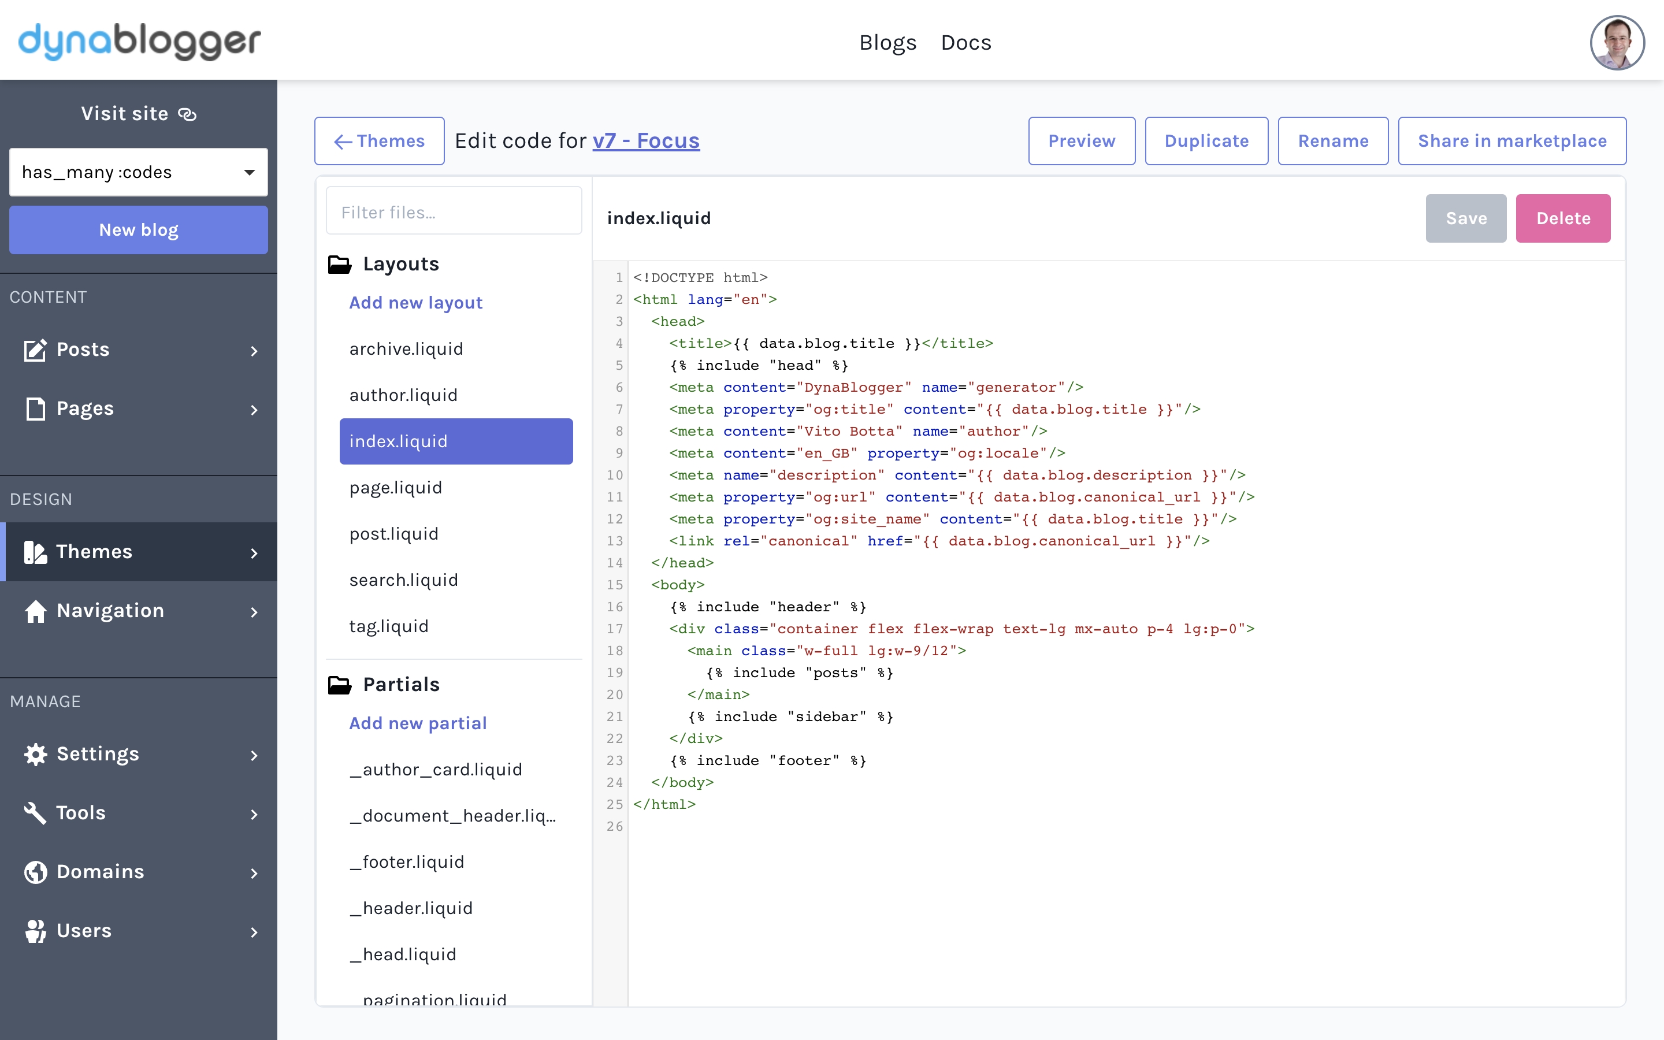Follow the v7 - Focus theme link
The width and height of the screenshot is (1664, 1040).
(645, 141)
